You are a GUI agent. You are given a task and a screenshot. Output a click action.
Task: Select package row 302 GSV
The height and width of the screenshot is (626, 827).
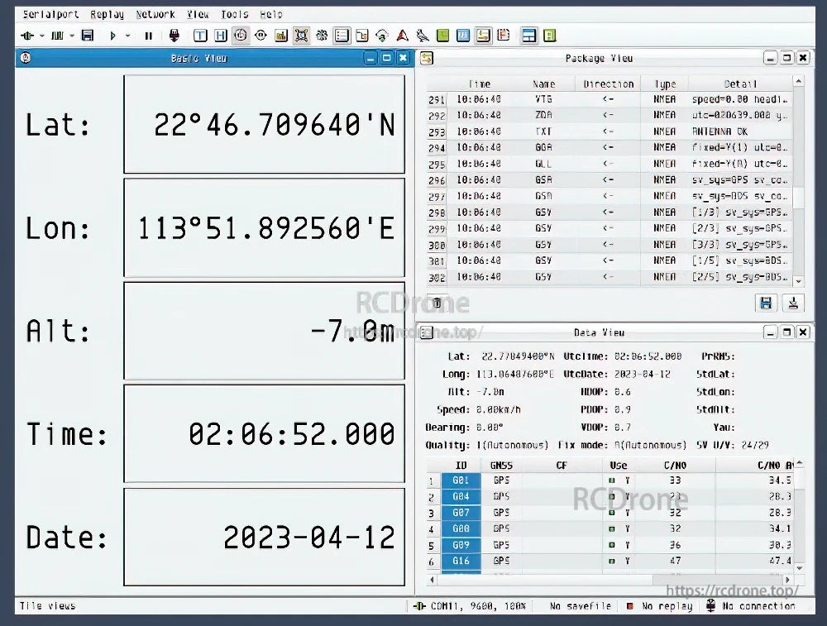[609, 277]
